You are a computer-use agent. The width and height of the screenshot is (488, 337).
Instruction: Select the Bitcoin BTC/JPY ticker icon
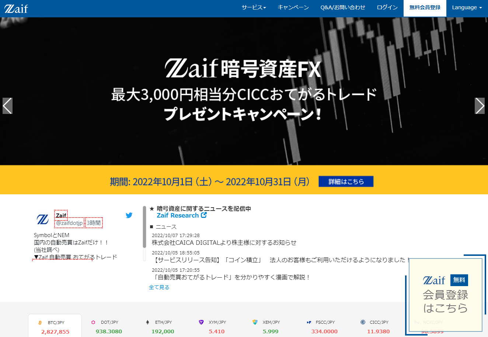(41, 322)
